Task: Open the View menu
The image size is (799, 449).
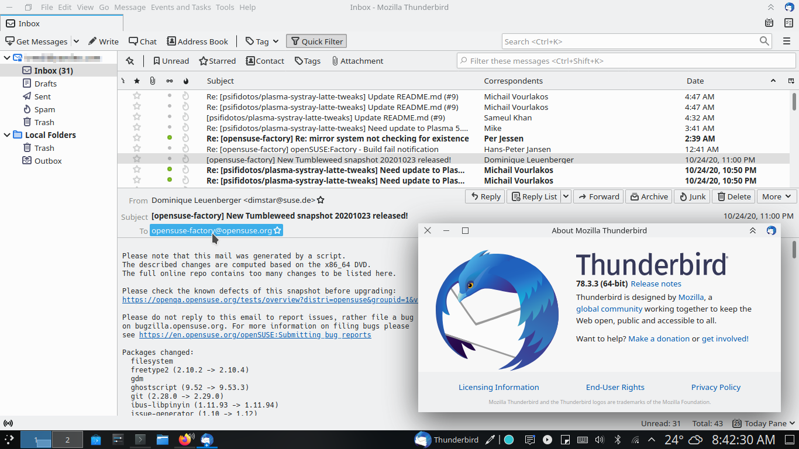Action: click(x=85, y=7)
